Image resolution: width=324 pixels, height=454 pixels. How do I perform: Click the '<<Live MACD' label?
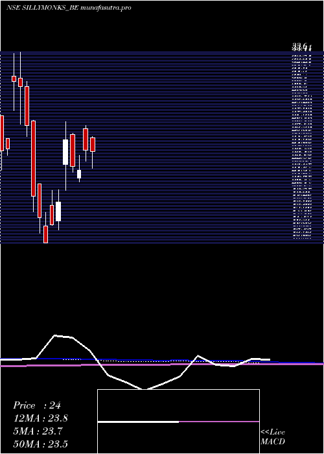point(273,436)
